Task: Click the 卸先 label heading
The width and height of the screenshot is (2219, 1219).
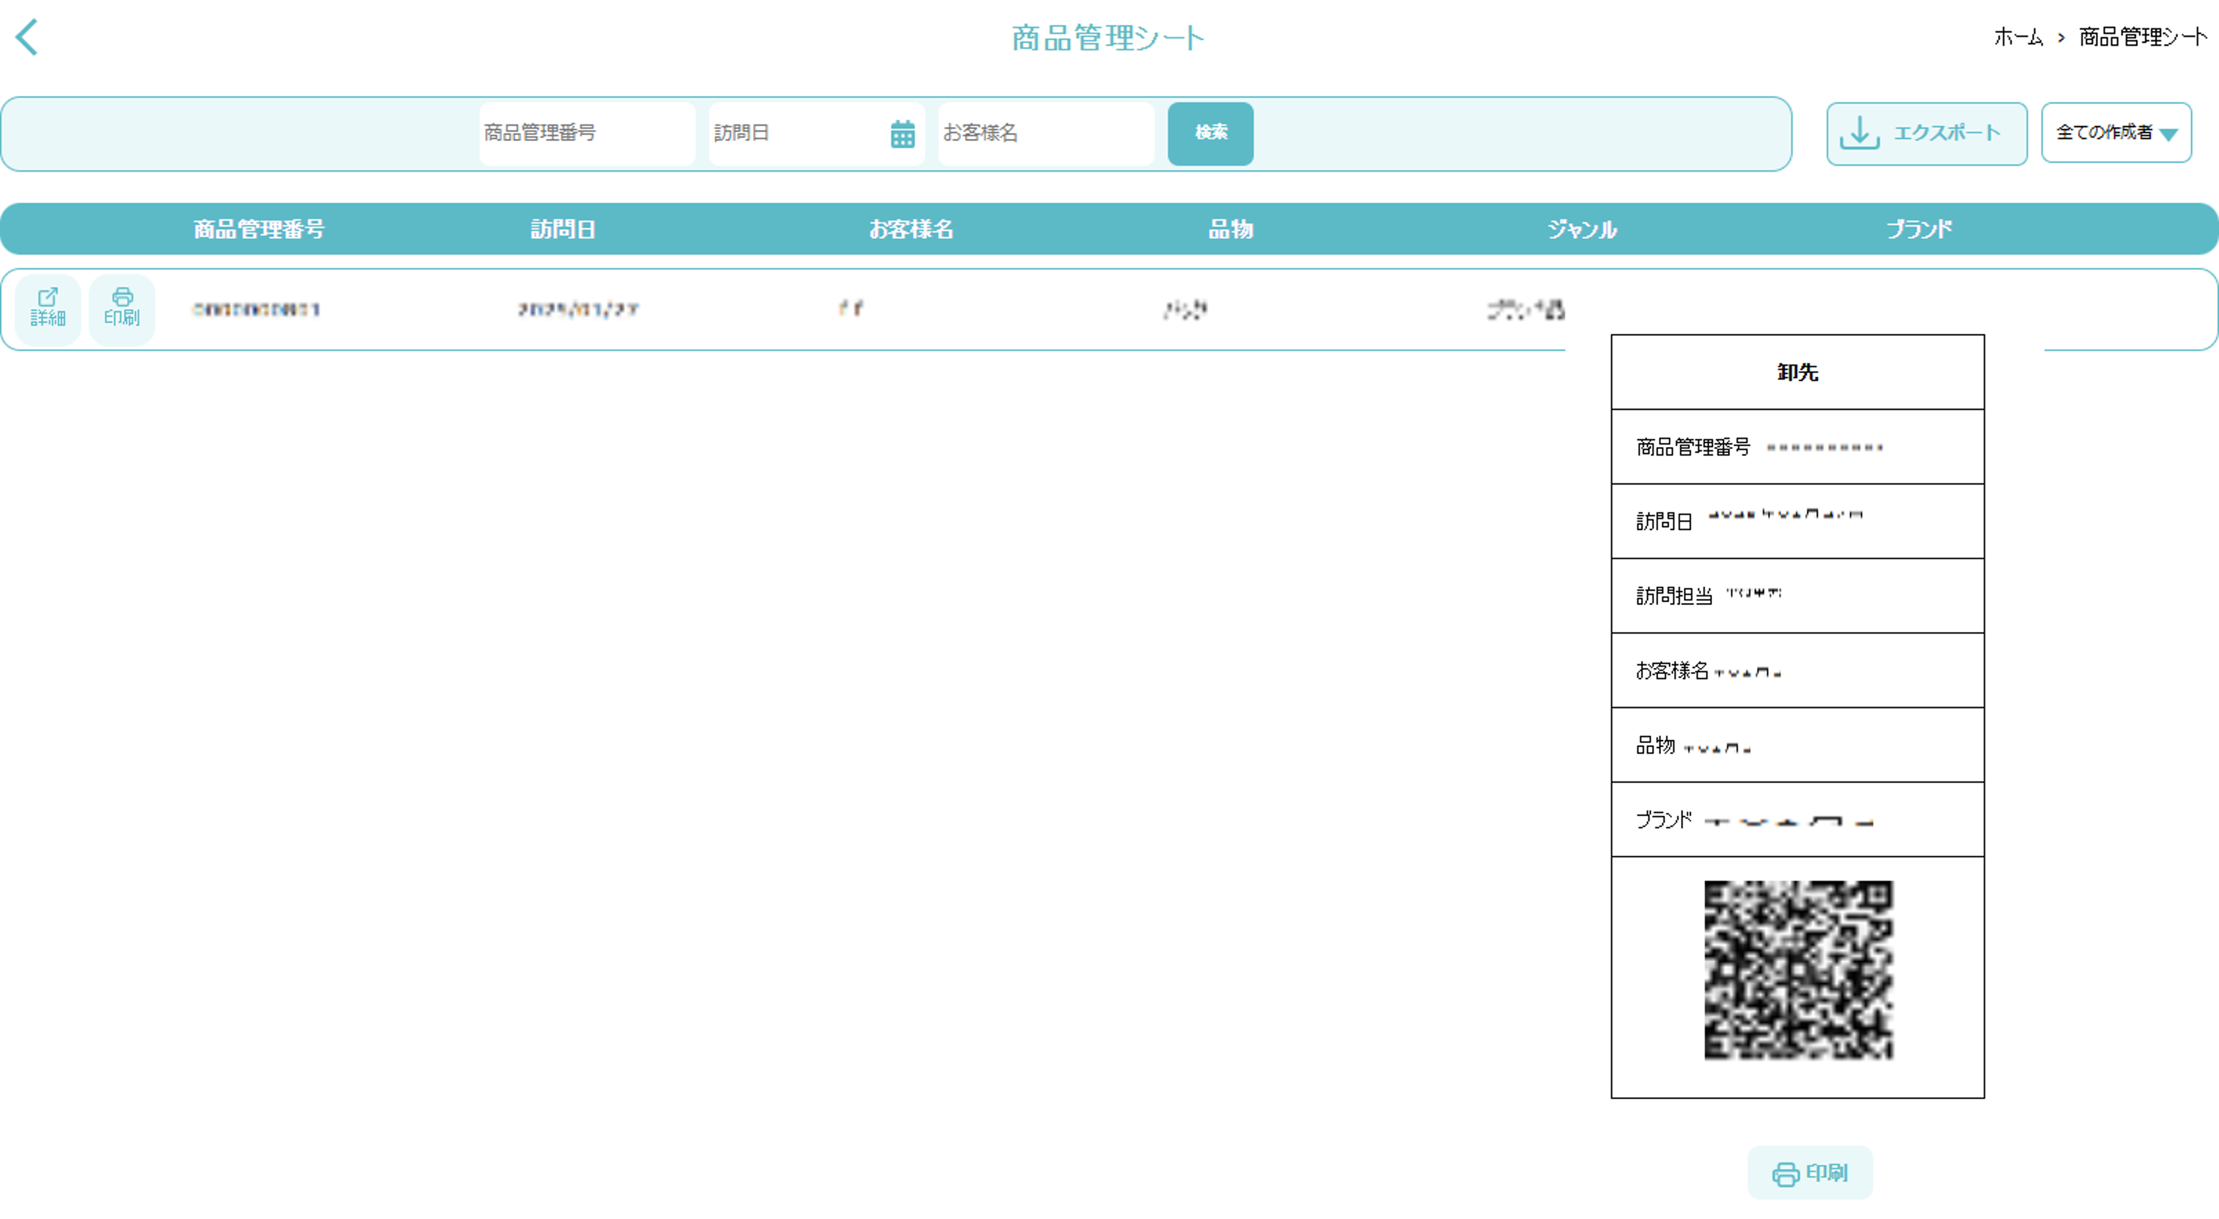Action: [1797, 372]
